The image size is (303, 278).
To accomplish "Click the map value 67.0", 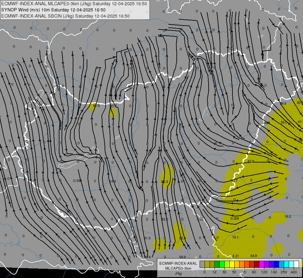I will point(251,161).
